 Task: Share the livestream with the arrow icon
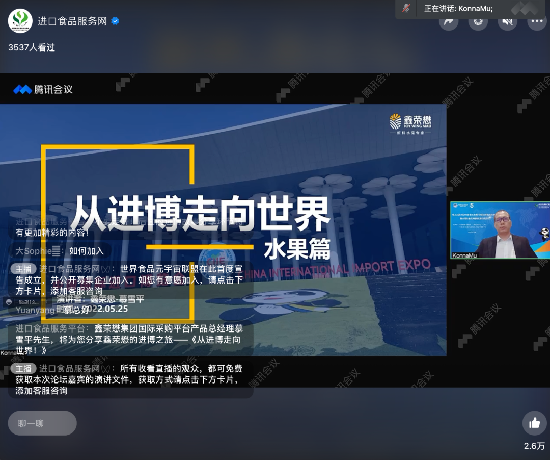pos(449,21)
